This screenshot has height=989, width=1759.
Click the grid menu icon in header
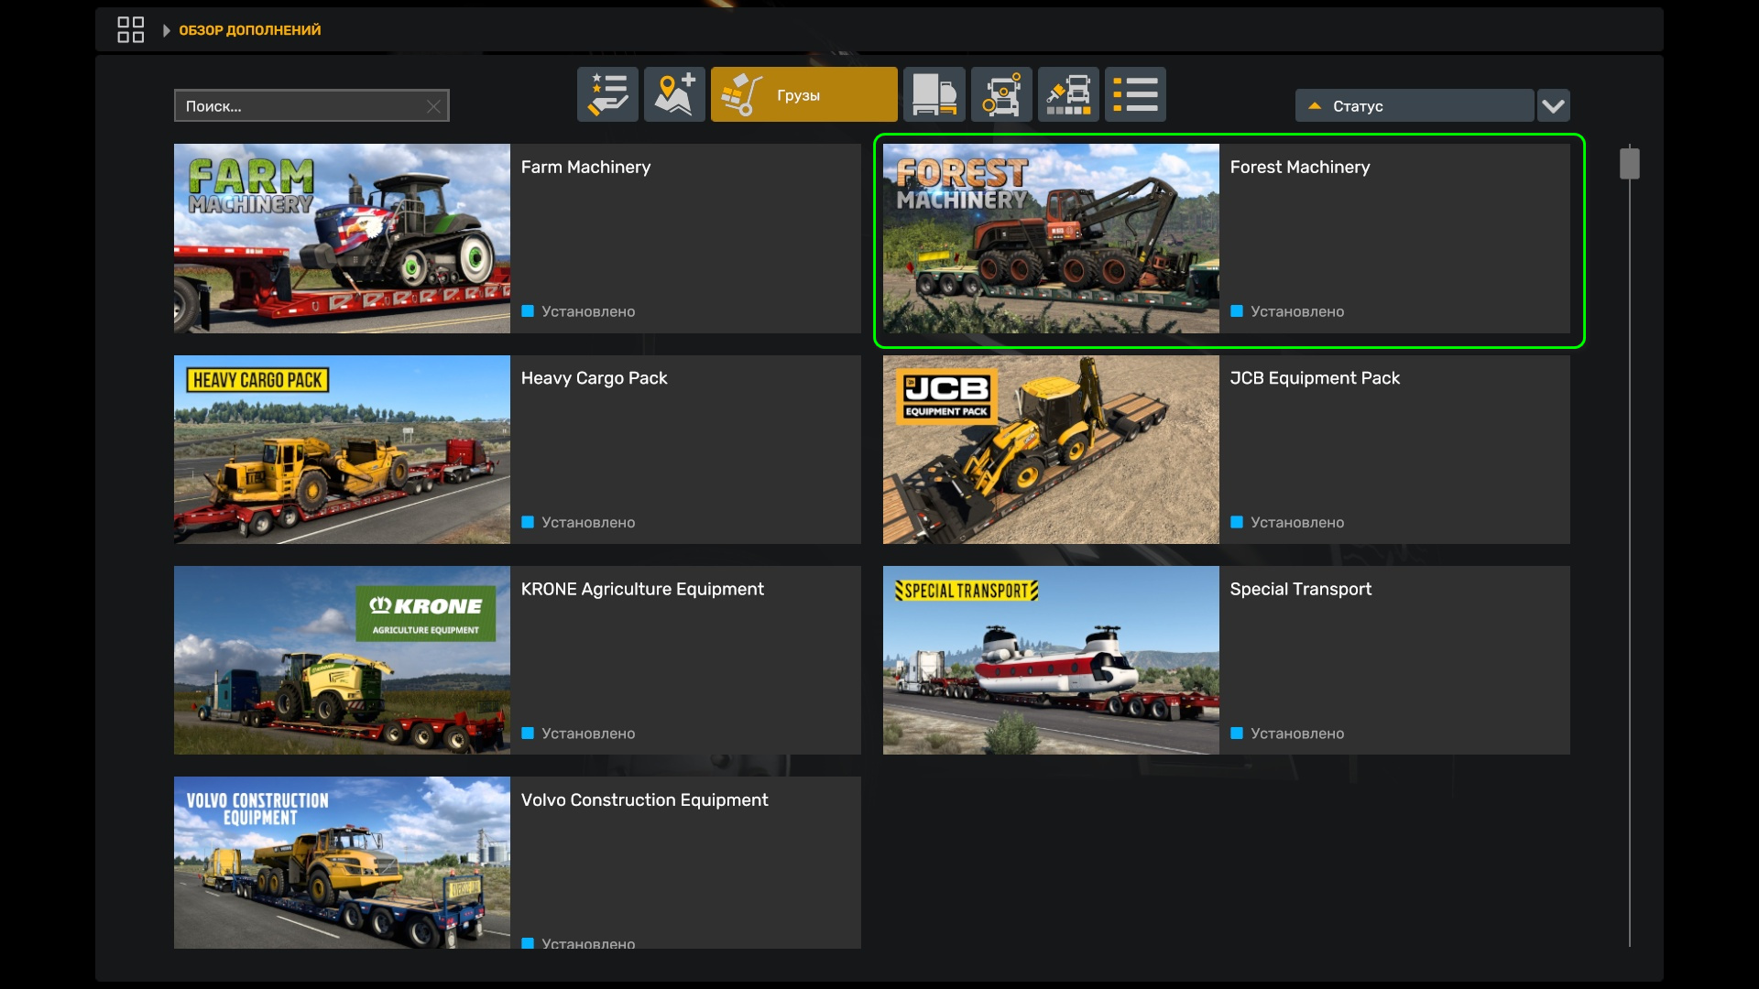click(x=131, y=29)
